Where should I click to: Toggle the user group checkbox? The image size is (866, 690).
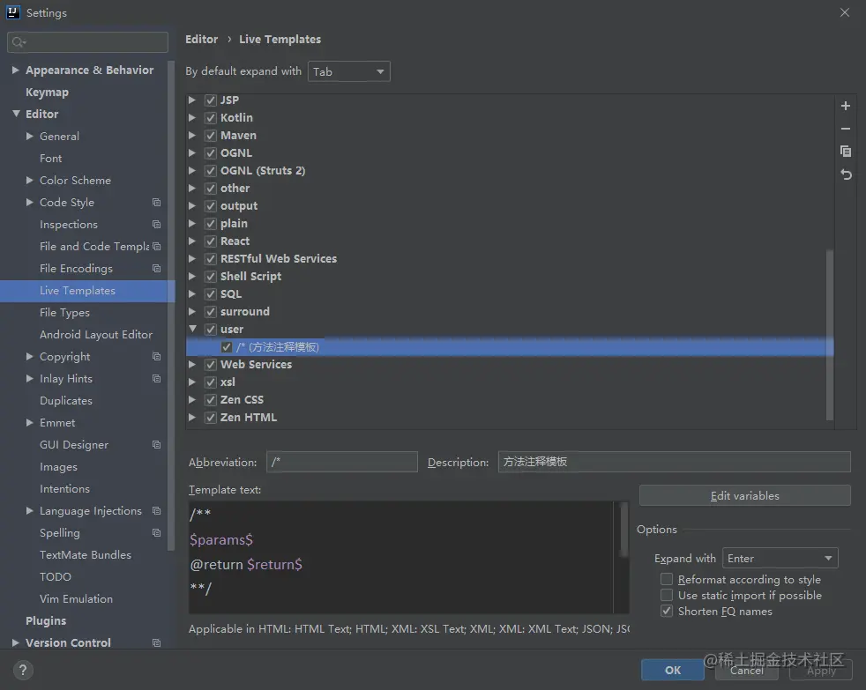click(x=211, y=330)
